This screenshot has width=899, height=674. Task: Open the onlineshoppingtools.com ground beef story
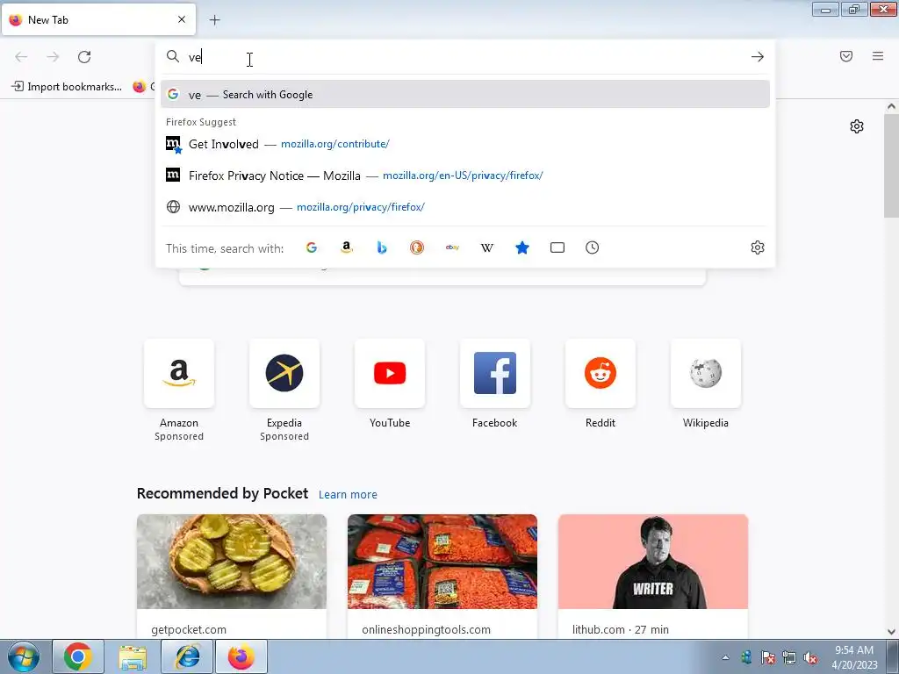(x=442, y=576)
